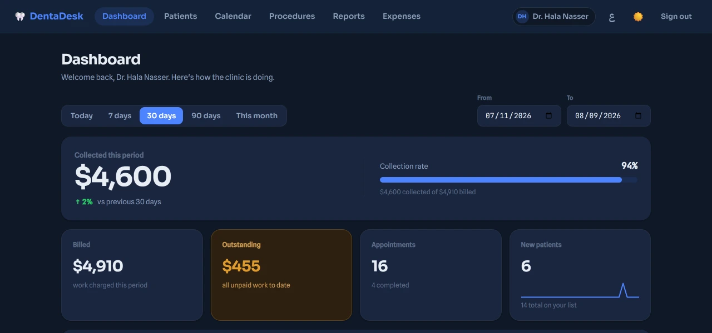Click the From date field 07/11/2026
This screenshot has width=712, height=333.
[x=519, y=116]
